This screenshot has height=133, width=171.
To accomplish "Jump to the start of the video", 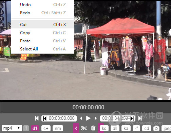I will tap(37, 118).
